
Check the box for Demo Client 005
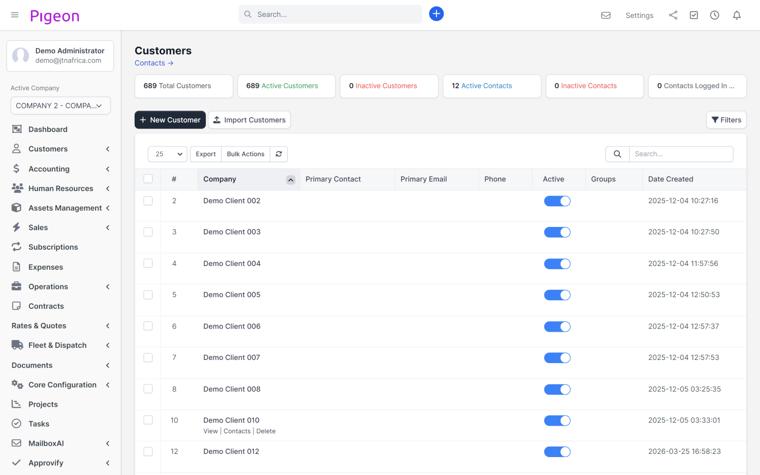coord(148,295)
